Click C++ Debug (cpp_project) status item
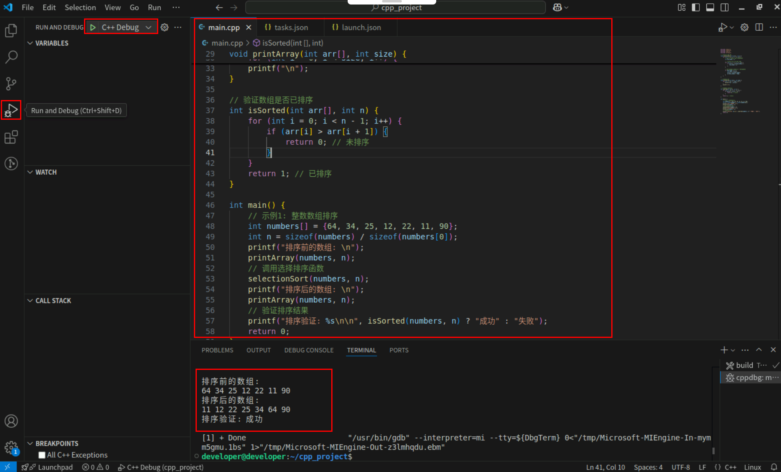The width and height of the screenshot is (781, 472). click(160, 467)
